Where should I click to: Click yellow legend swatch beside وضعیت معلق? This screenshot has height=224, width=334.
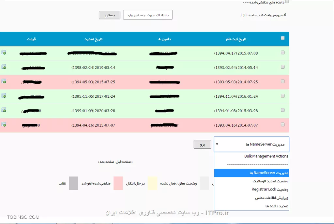pyautogui.click(x=153, y=183)
